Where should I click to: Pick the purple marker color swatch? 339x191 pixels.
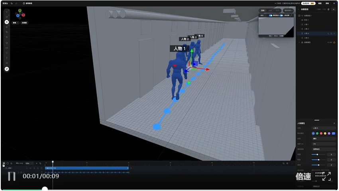329,134
